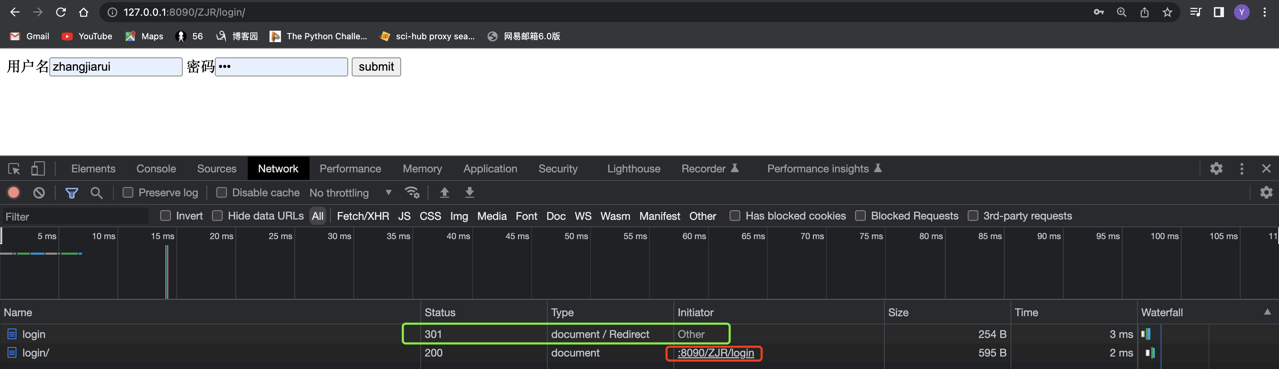This screenshot has width=1279, height=369.
Task: Expand the No throttling dropdown
Action: (351, 193)
